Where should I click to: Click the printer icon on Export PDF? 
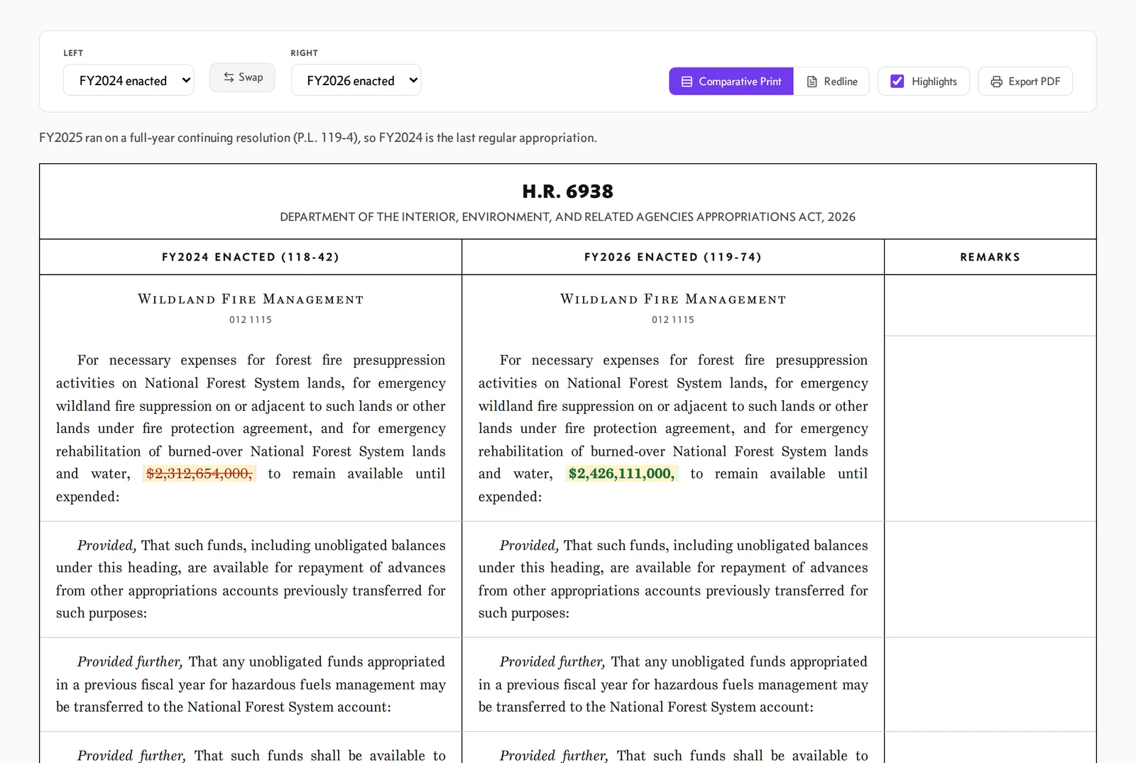[997, 82]
